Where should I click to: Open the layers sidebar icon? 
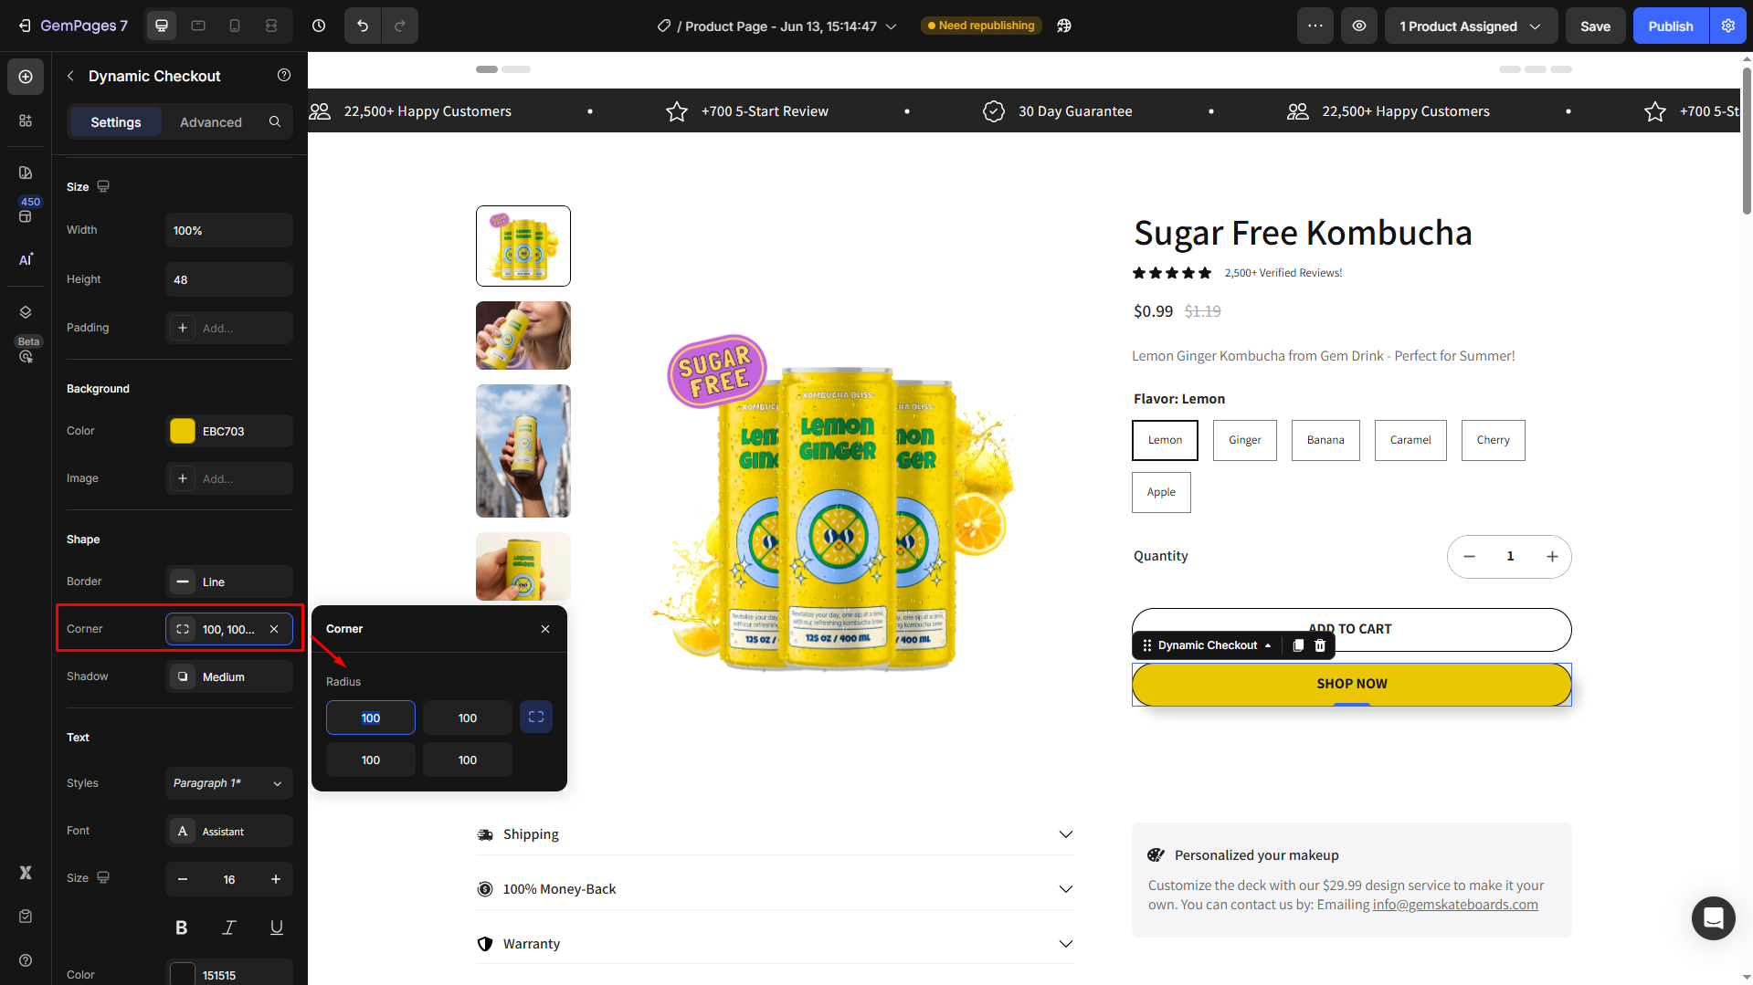point(26,312)
